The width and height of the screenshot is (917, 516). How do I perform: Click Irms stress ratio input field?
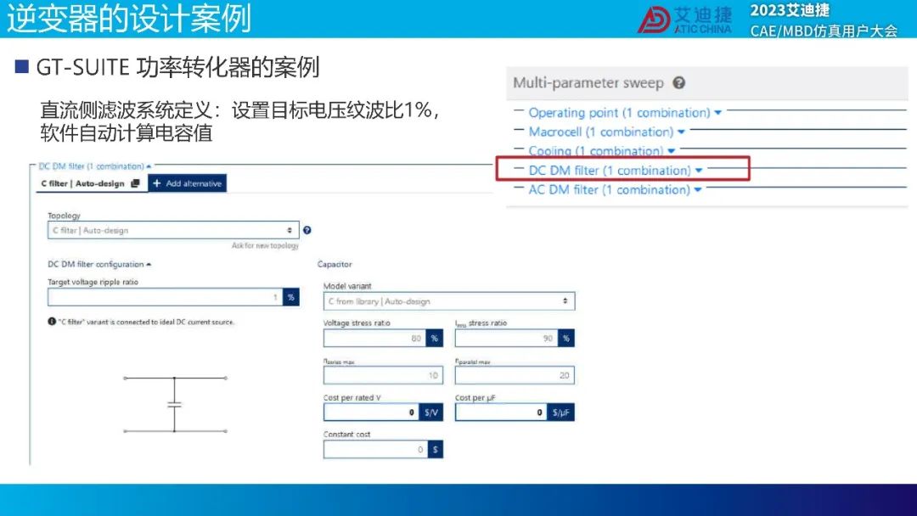(506, 338)
